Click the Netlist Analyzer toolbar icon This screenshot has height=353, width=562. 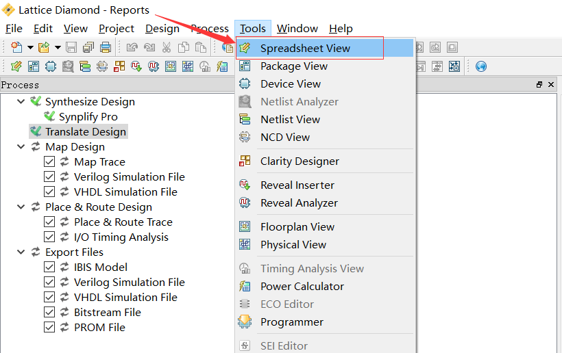tap(68, 66)
